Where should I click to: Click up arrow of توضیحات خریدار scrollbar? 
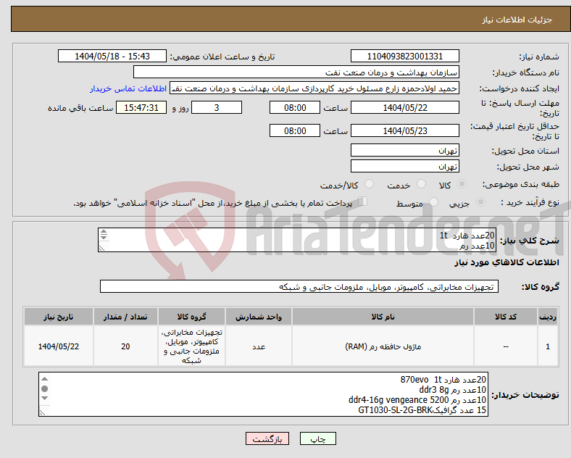click(x=44, y=379)
